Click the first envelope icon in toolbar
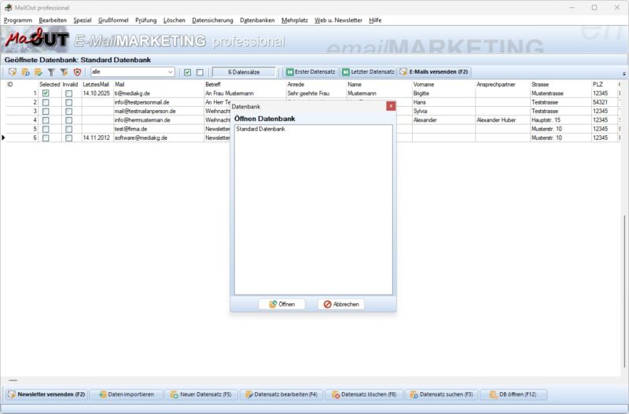This screenshot has height=414, width=629. coord(13,71)
